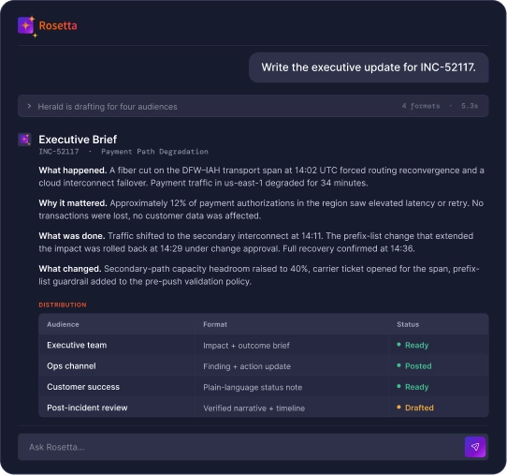Click the Executive Brief assistant avatar icon
The width and height of the screenshot is (507, 475).
pos(24,140)
